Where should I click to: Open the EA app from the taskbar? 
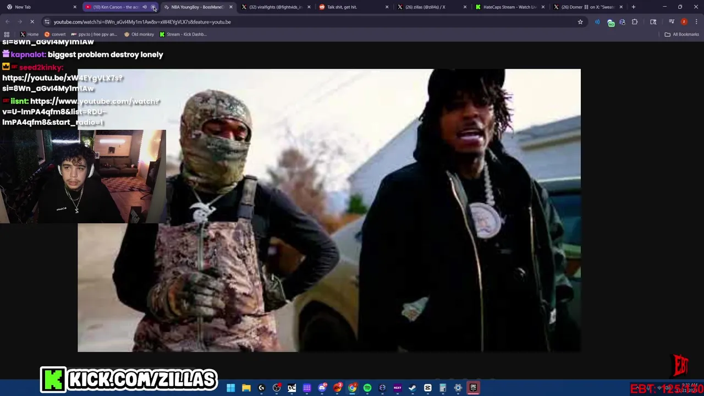click(x=337, y=388)
